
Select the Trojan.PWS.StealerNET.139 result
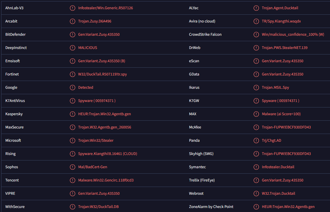tap(285, 48)
